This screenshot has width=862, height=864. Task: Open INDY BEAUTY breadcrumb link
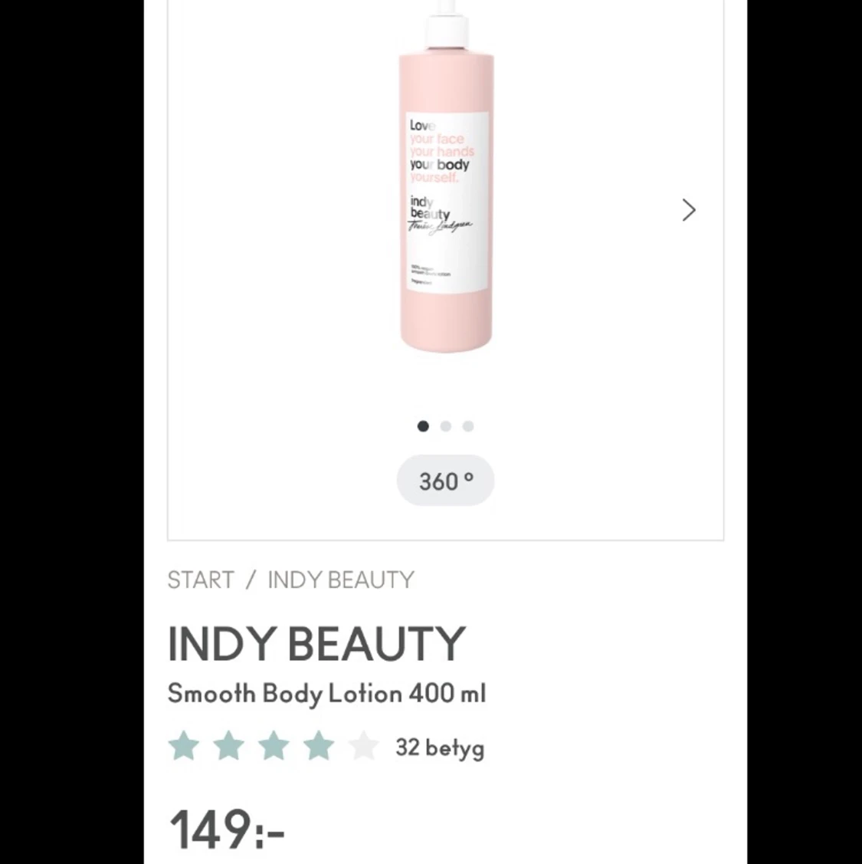point(341,580)
